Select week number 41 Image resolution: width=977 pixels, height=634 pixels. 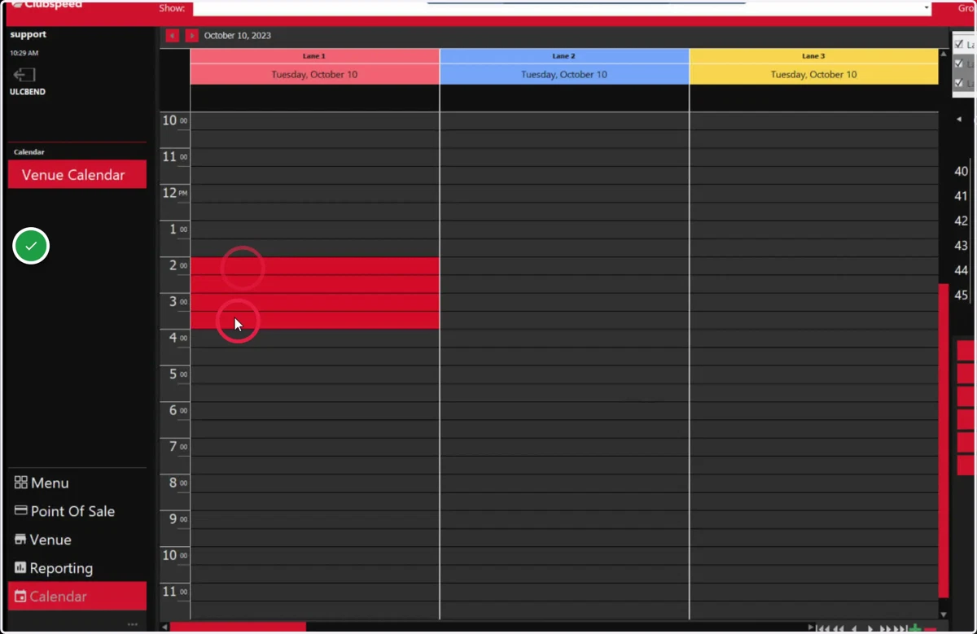point(961,196)
